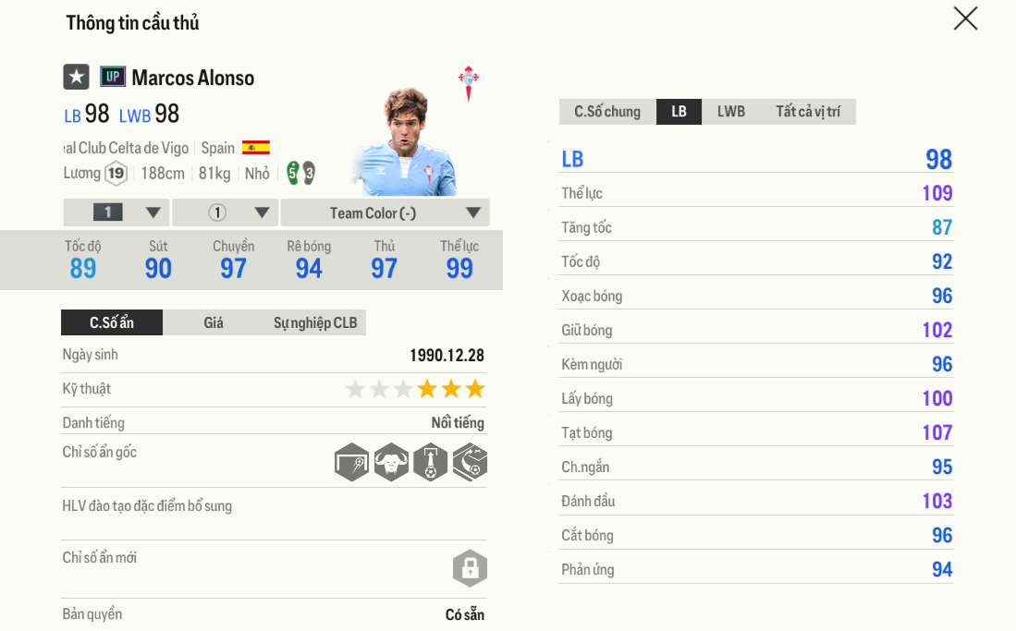Image resolution: width=1016 pixels, height=631 pixels.
Task: Click the salary 19 badge icon
Action: 117,174
